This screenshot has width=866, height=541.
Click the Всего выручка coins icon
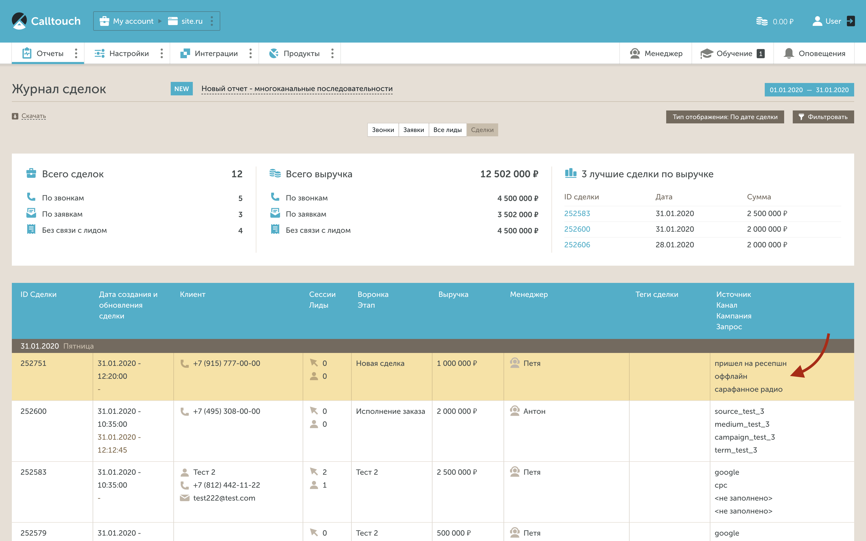coord(275,173)
